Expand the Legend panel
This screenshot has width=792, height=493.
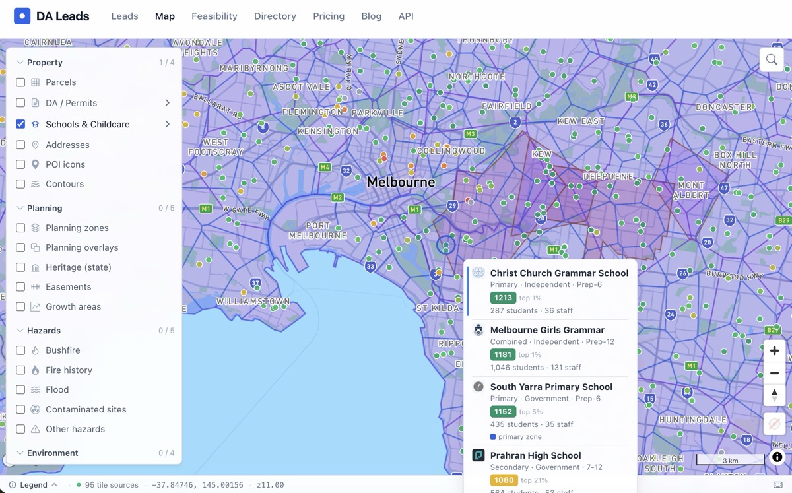[34, 485]
